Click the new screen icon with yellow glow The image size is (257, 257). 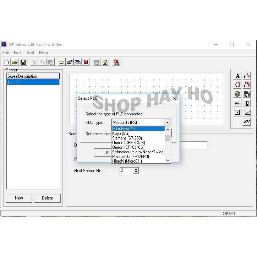point(61,62)
